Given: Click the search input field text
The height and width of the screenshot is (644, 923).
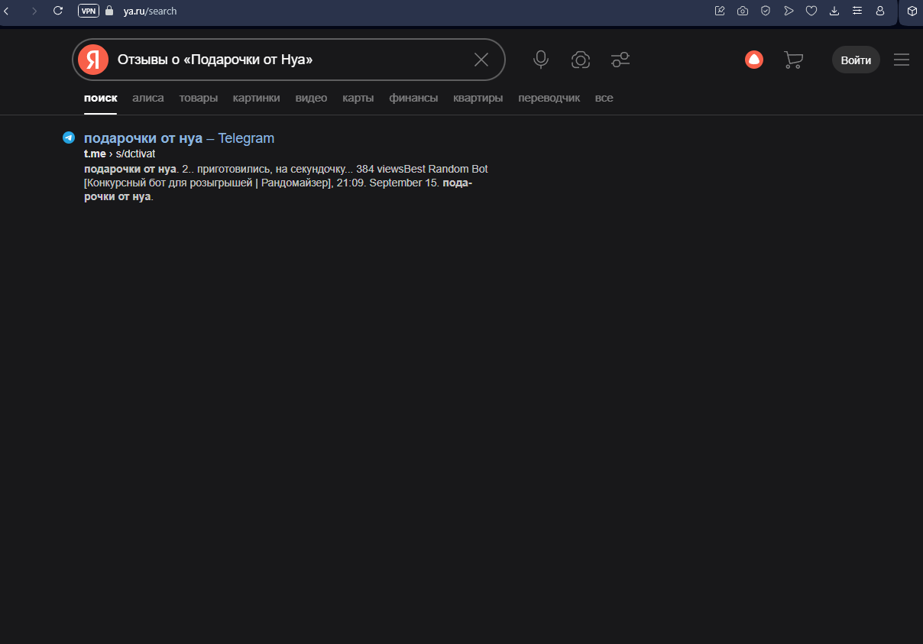Looking at the screenshot, I should [x=215, y=60].
